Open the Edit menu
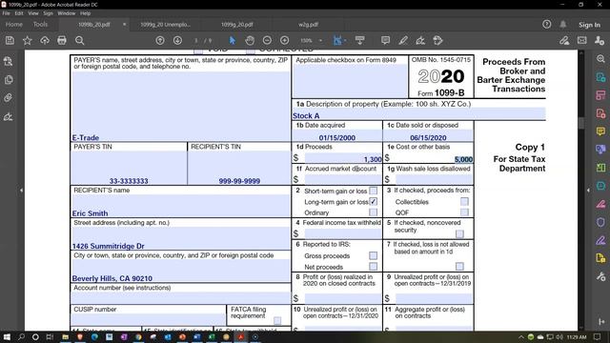610x343 pixels. [19, 13]
